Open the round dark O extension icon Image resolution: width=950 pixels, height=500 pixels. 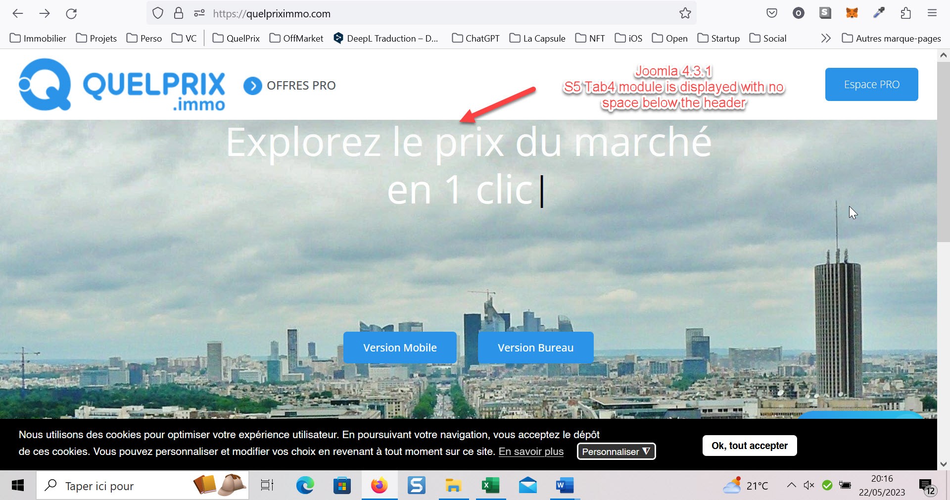pyautogui.click(x=799, y=13)
